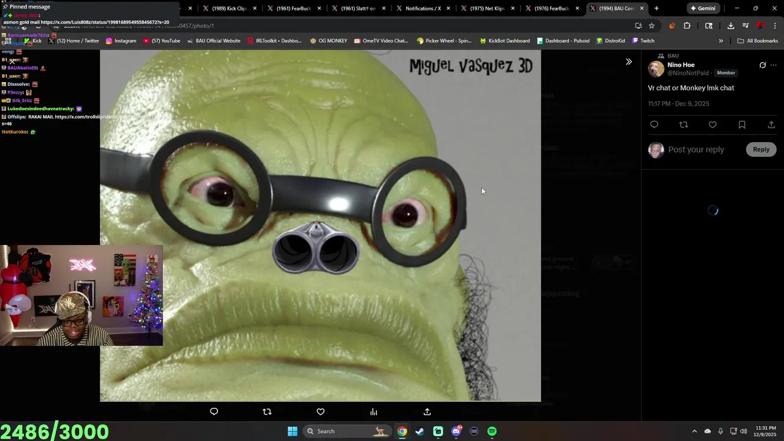The width and height of the screenshot is (784, 441).
Task: Click the share icon in the tweet sidebar
Action: [x=771, y=124]
